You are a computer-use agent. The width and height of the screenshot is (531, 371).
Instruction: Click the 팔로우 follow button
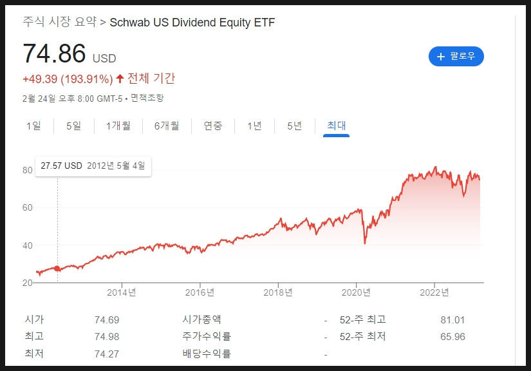(456, 56)
